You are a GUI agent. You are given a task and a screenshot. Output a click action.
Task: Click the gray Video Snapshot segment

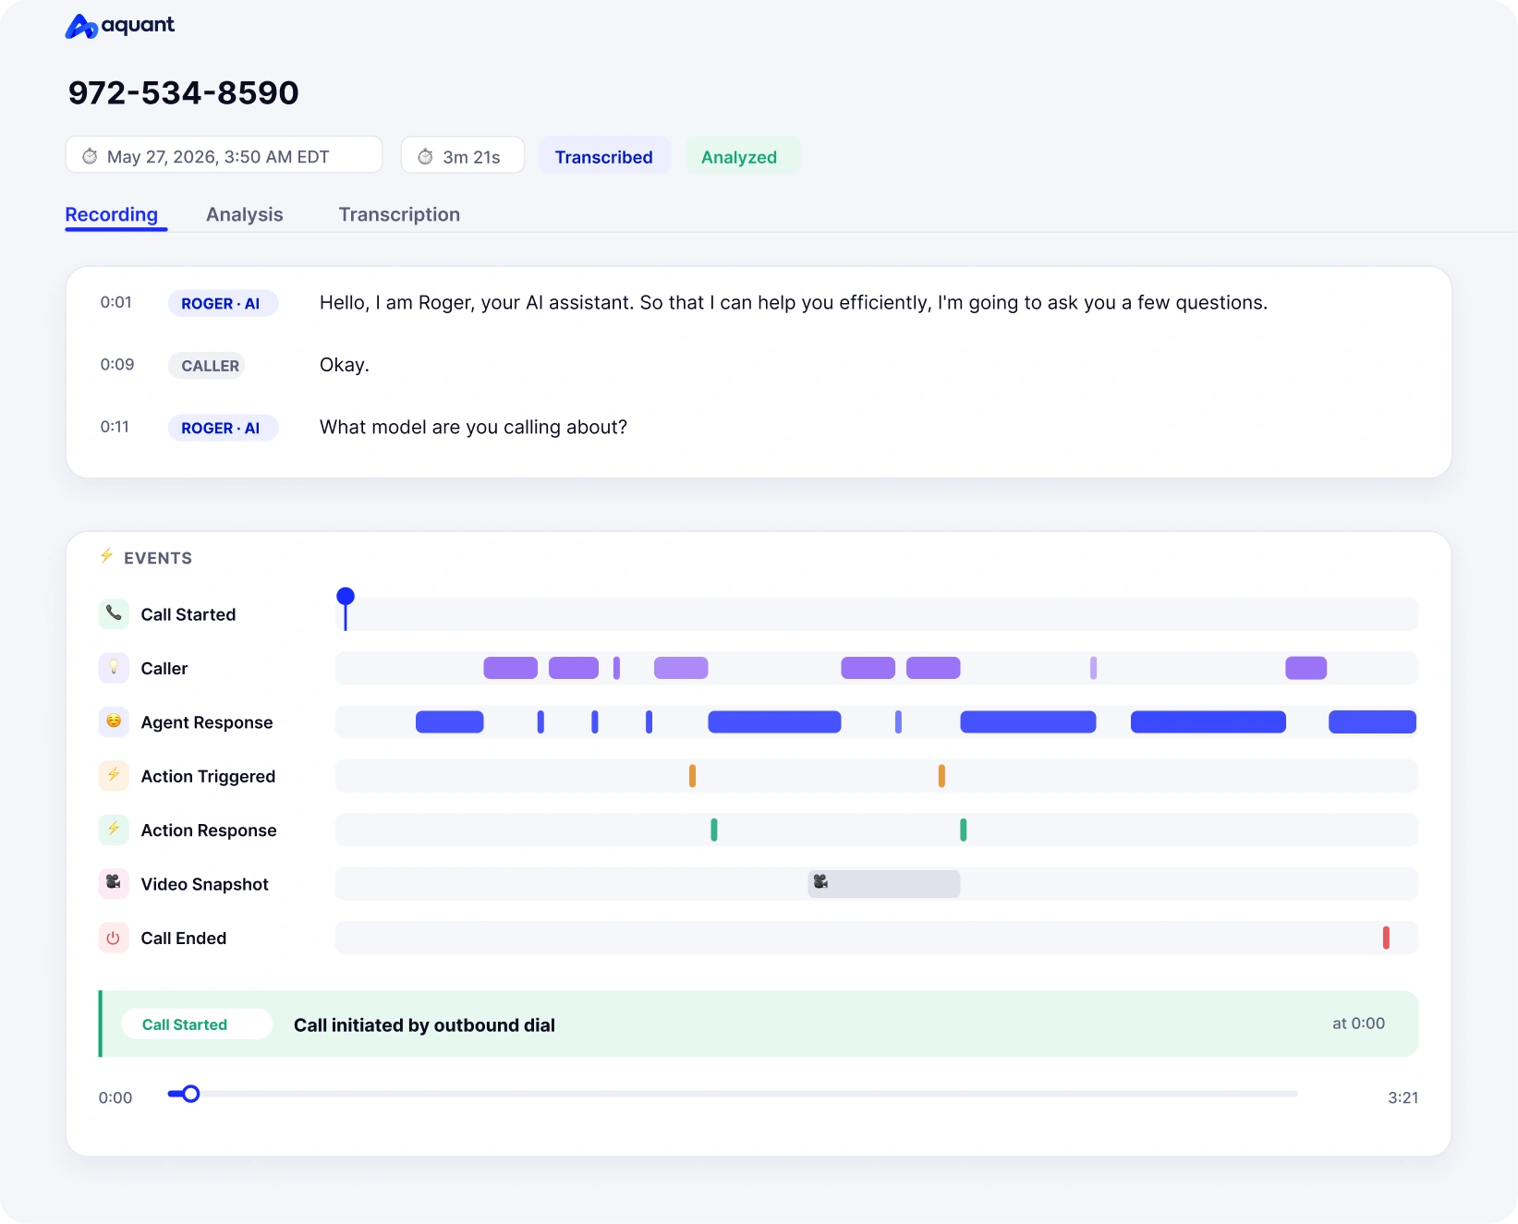point(884,883)
